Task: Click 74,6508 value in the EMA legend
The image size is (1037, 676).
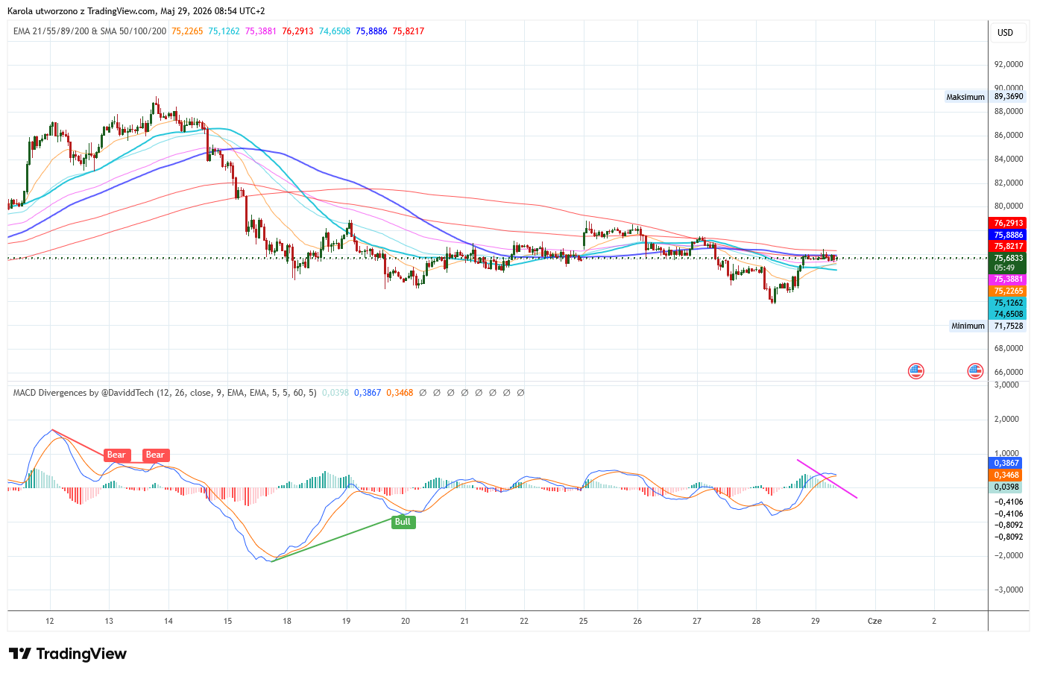Action: pos(335,31)
